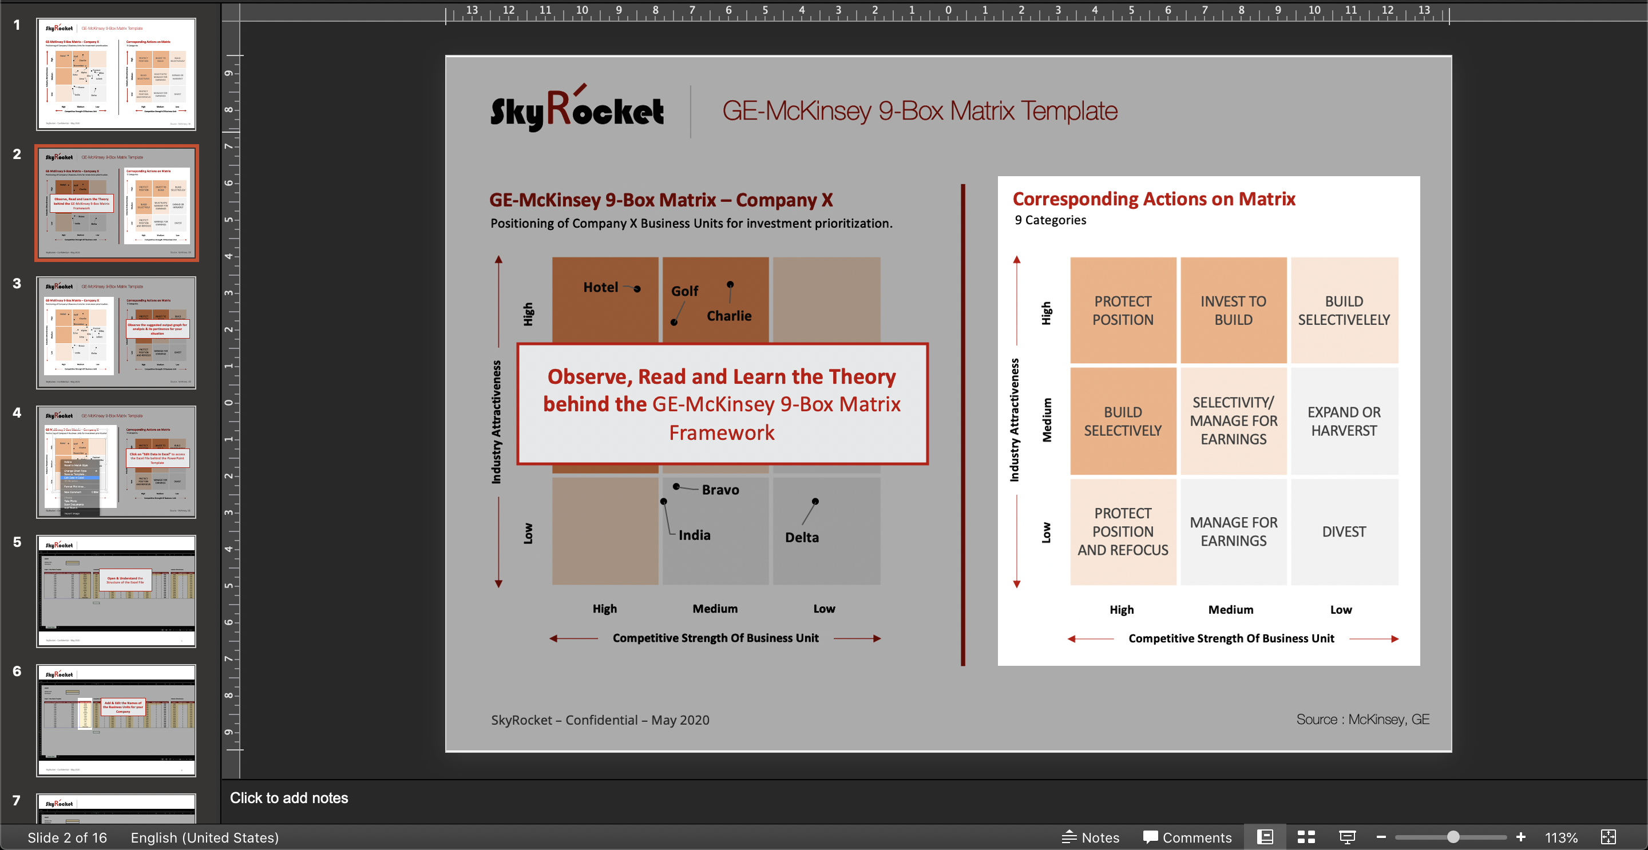This screenshot has height=850, width=1648.
Task: Click the zoom in plus icon
Action: click(x=1521, y=837)
